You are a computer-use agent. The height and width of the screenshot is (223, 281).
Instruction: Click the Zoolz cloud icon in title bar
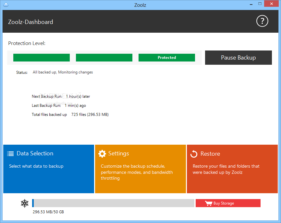click(x=6, y=5)
